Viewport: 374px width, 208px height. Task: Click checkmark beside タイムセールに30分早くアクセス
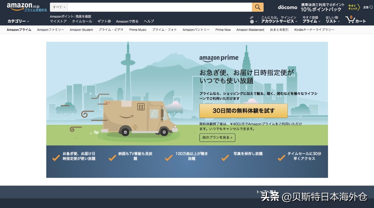point(281,157)
